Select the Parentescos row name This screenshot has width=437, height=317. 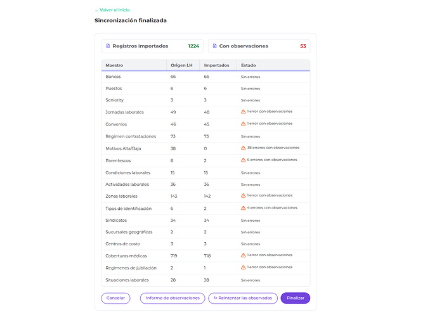[118, 161]
